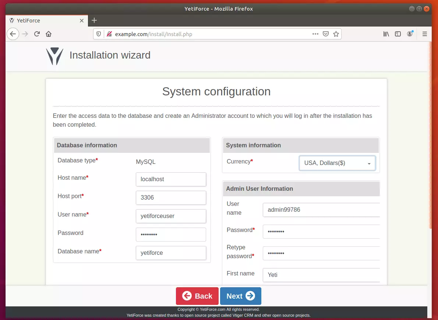Open the Firefox hamburger menu
438x320 pixels.
[x=425, y=34]
